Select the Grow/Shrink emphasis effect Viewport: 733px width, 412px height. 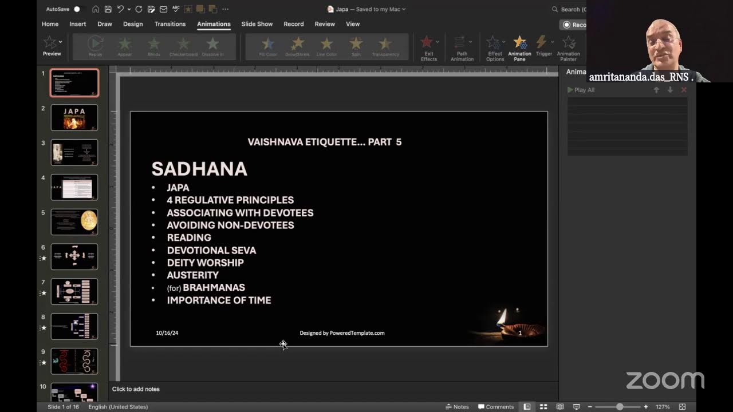pos(298,46)
